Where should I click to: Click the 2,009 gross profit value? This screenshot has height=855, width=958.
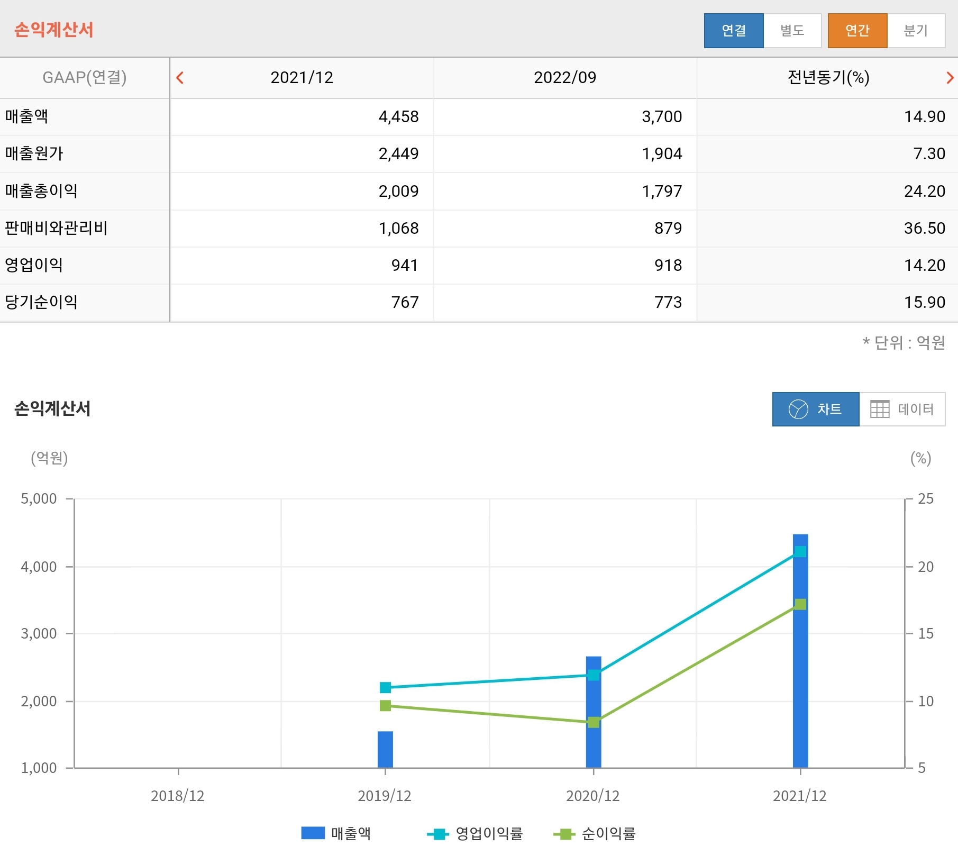(398, 191)
